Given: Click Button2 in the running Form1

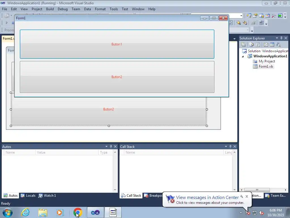Looking at the screenshot, I should [x=117, y=77].
